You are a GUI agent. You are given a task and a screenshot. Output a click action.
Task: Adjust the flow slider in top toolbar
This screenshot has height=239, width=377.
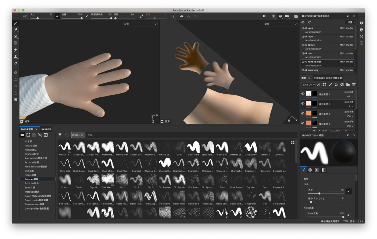(72, 18)
